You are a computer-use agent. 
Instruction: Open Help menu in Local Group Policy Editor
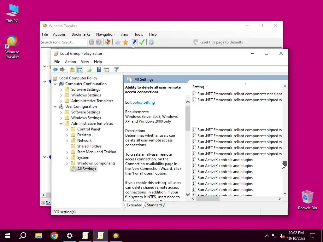[x=98, y=62]
